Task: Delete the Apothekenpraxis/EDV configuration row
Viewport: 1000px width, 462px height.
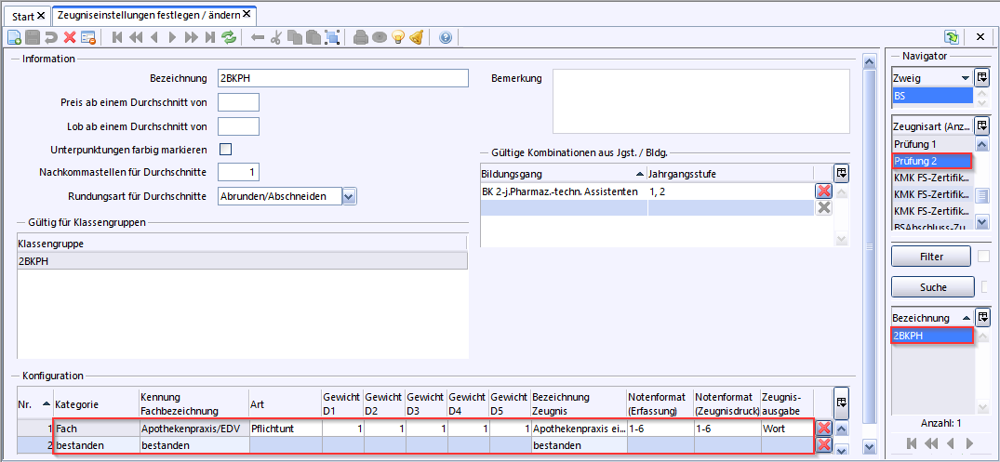Action: 823,429
